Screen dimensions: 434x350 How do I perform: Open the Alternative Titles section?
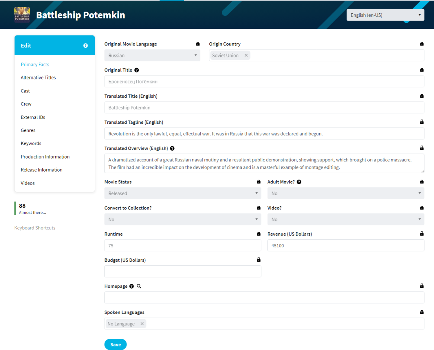tap(38, 78)
